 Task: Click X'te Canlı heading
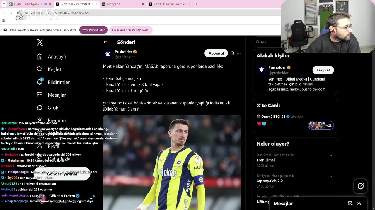point(268,106)
